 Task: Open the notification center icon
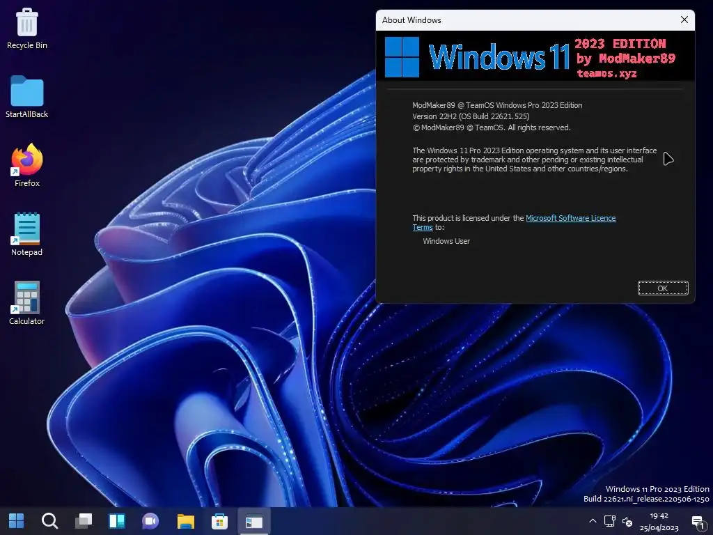tap(698, 522)
